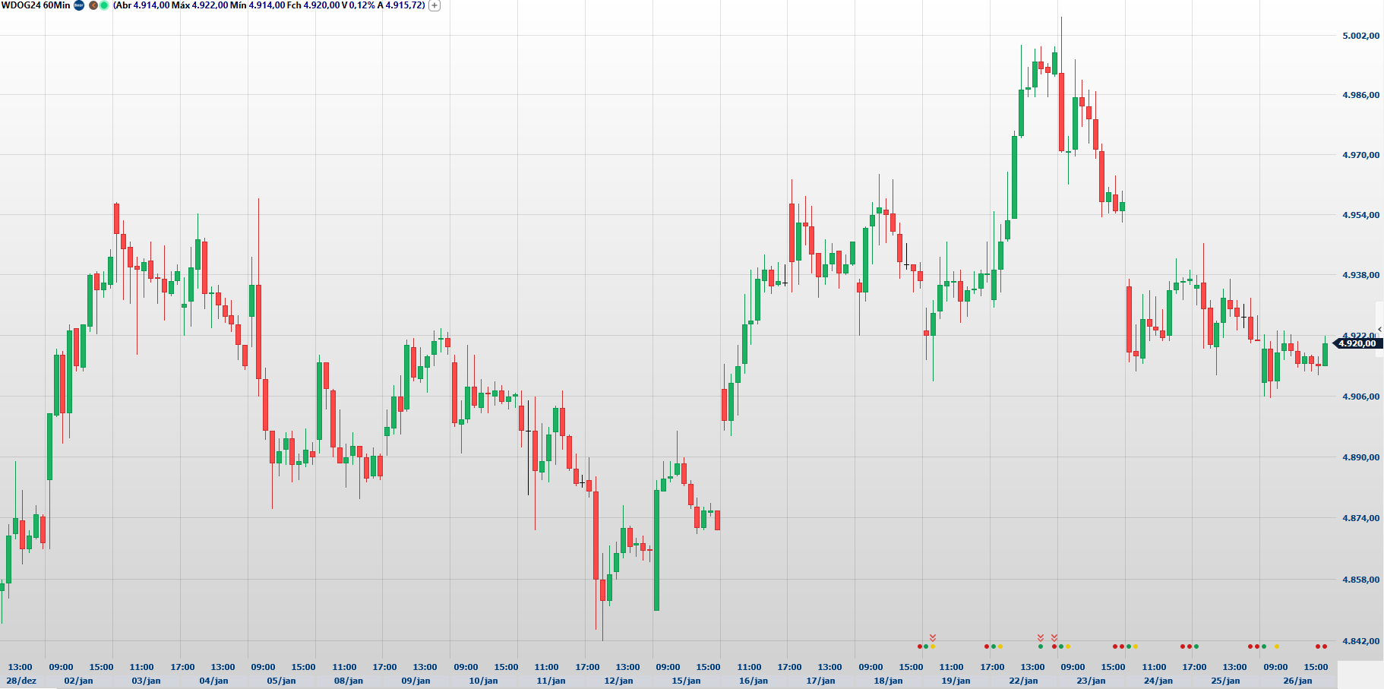Click the green event dot under 24/jan 17:00
The image size is (1384, 689).
(1196, 646)
